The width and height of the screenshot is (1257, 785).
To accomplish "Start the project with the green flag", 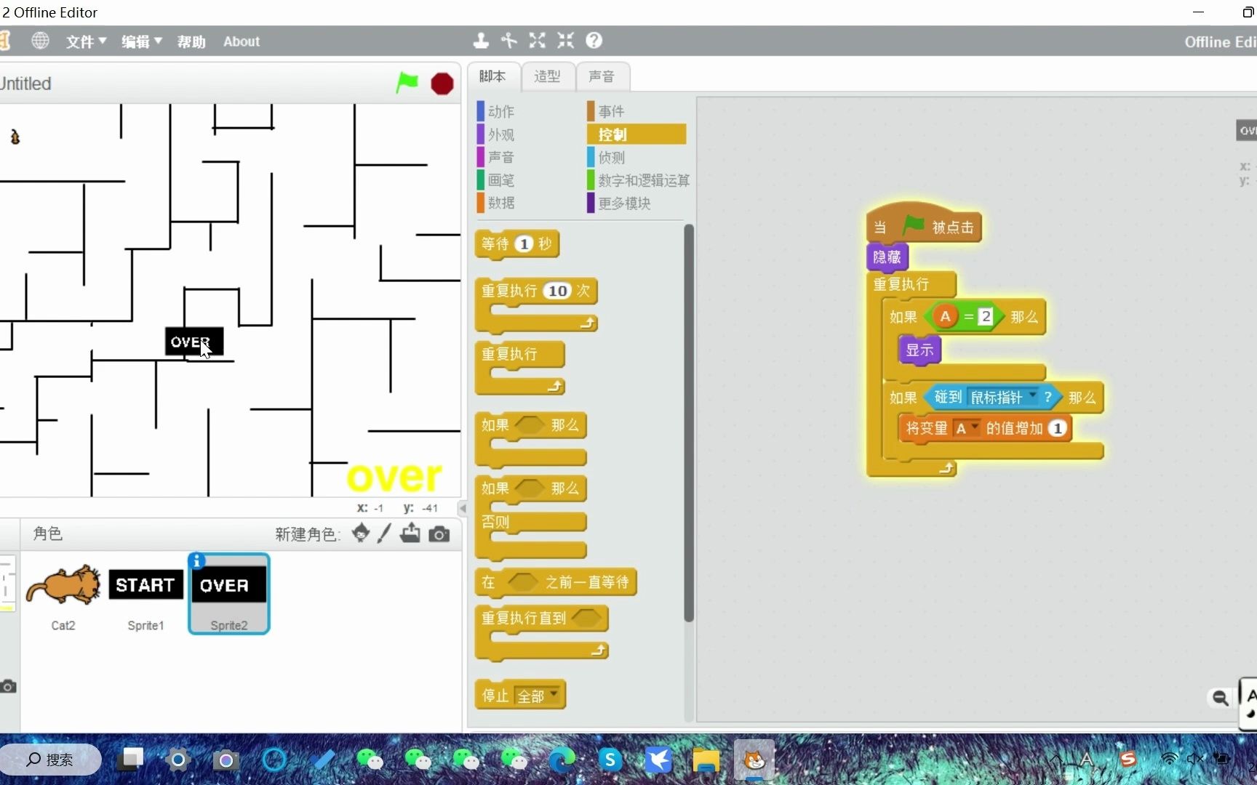I will tap(407, 84).
